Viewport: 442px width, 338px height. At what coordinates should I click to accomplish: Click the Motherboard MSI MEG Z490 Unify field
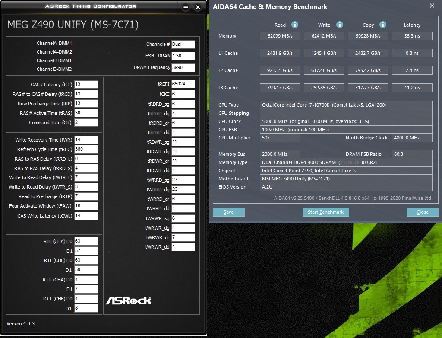[346, 179]
